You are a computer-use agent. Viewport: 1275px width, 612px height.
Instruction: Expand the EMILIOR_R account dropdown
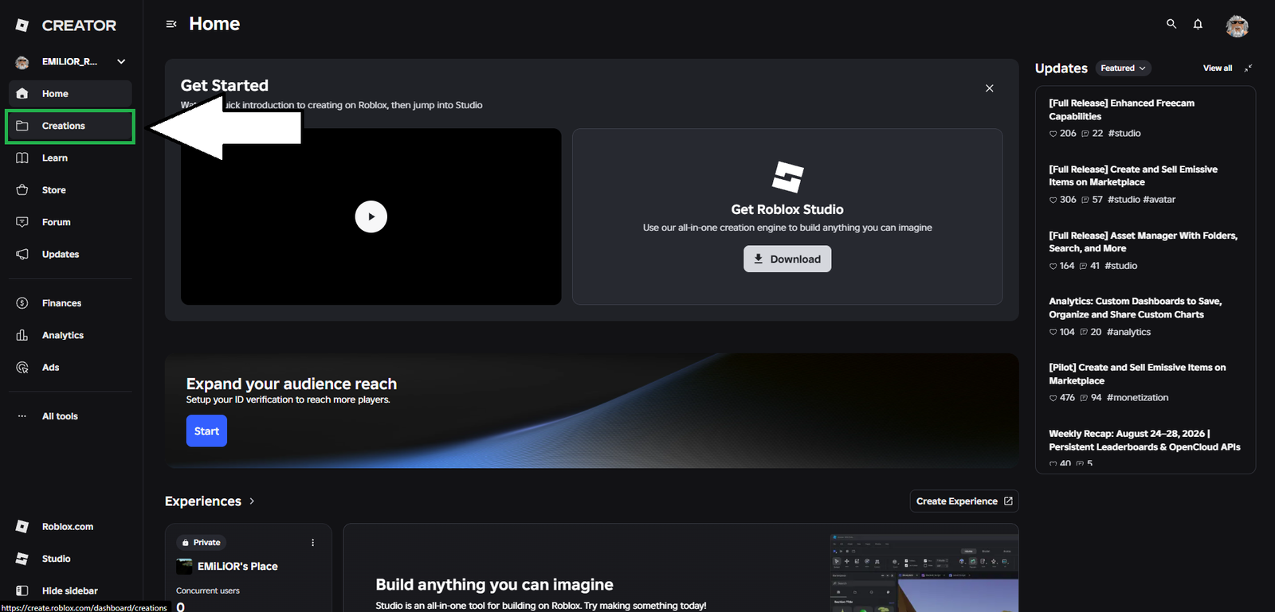[x=121, y=61]
